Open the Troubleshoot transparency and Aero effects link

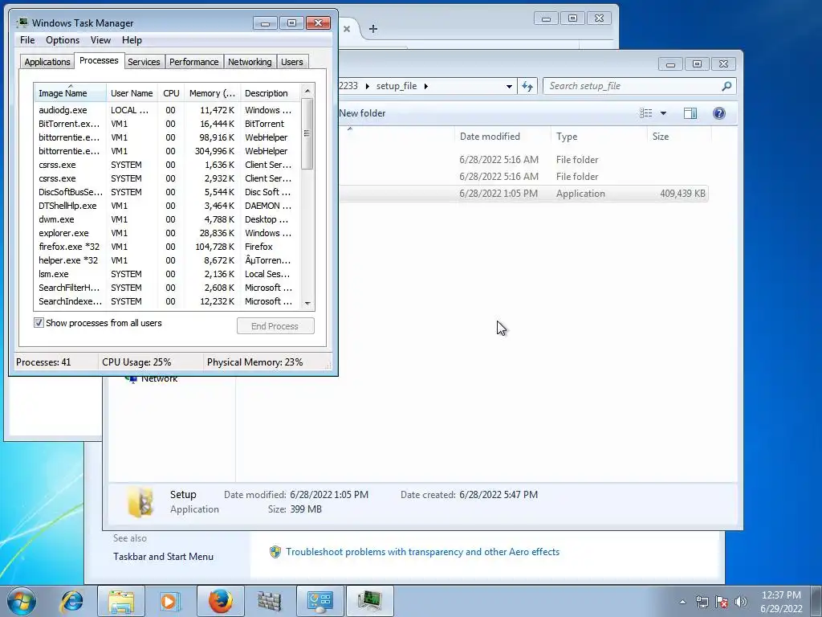[x=422, y=552]
